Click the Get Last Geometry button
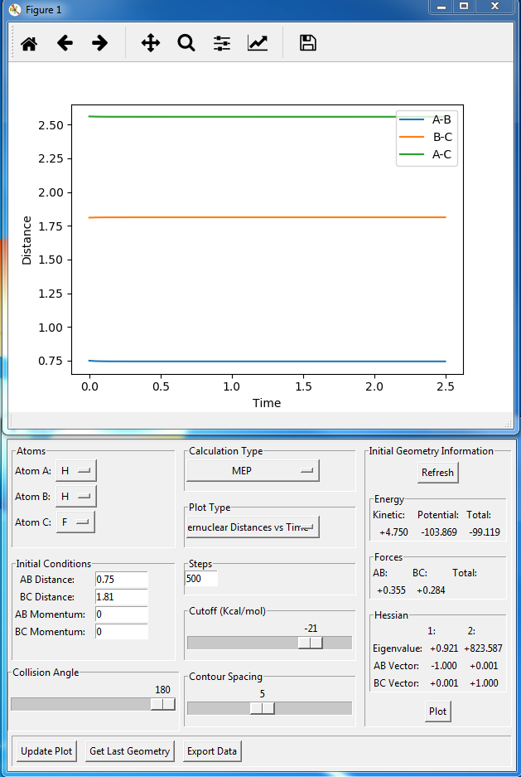Viewport: 521px width, 777px height. click(x=130, y=751)
